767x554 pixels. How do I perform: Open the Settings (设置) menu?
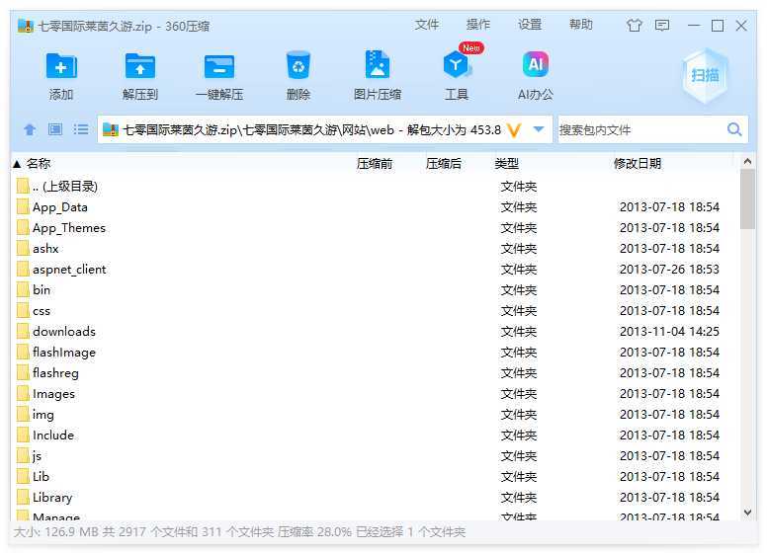pyautogui.click(x=530, y=25)
